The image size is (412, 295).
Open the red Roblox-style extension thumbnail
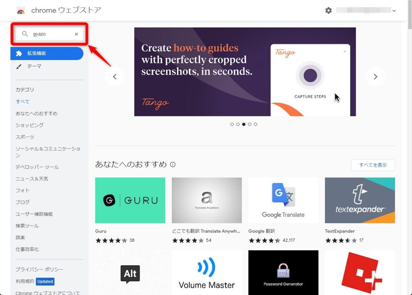click(360, 272)
